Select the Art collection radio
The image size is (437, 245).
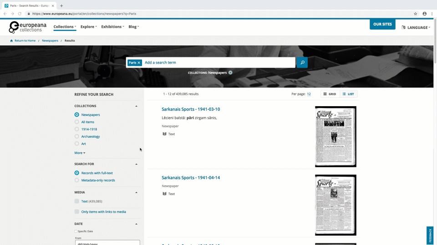point(76,144)
